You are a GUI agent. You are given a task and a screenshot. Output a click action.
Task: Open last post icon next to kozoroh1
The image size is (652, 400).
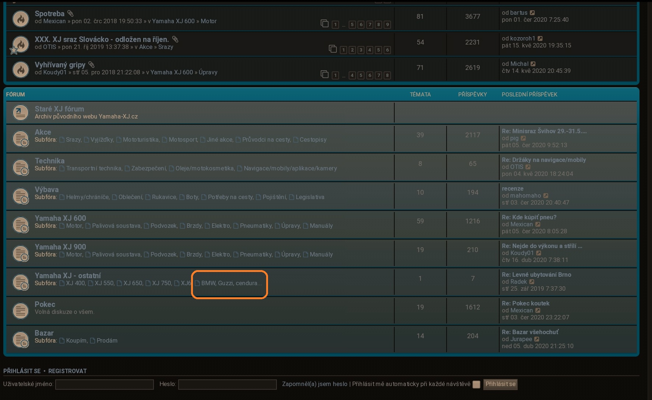point(540,39)
